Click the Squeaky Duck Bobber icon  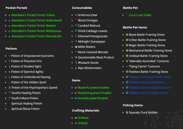[x=127, y=113]
